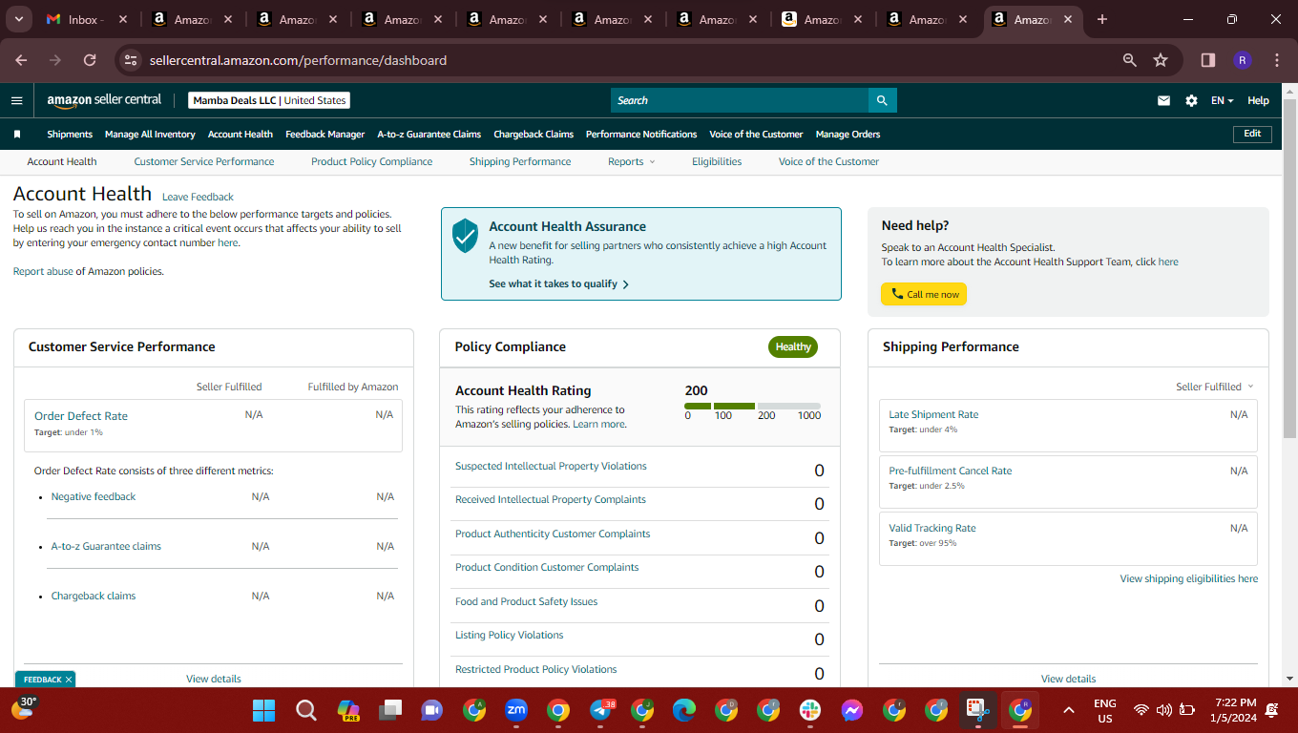Click the bookmark icon beside Shipments

coord(16,135)
